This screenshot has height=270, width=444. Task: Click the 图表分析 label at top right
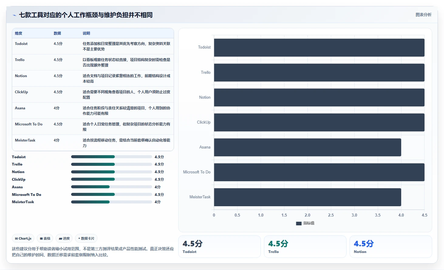click(x=423, y=15)
